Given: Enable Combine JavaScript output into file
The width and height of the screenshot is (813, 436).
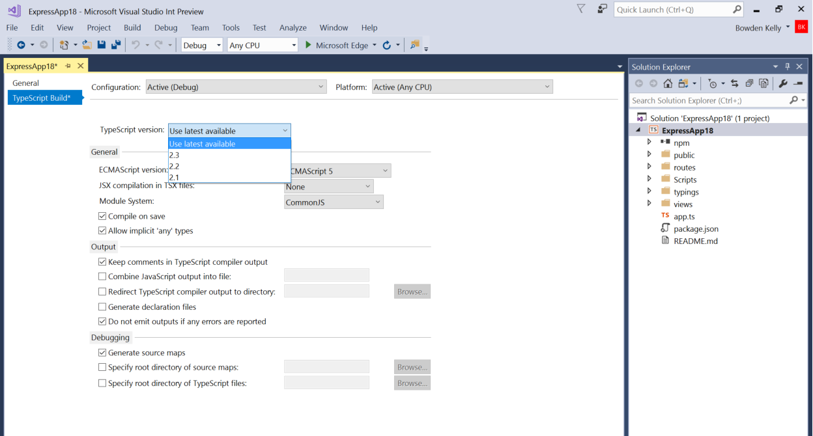Looking at the screenshot, I should (102, 277).
